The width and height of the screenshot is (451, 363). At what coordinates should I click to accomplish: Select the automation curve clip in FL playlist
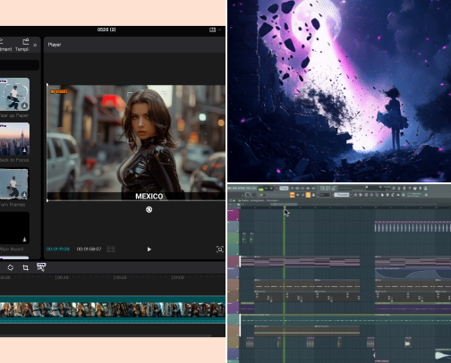[413, 274]
